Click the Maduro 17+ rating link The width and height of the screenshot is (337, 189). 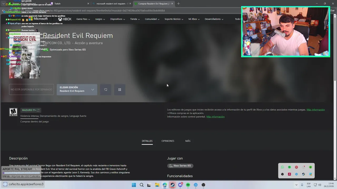(31, 110)
